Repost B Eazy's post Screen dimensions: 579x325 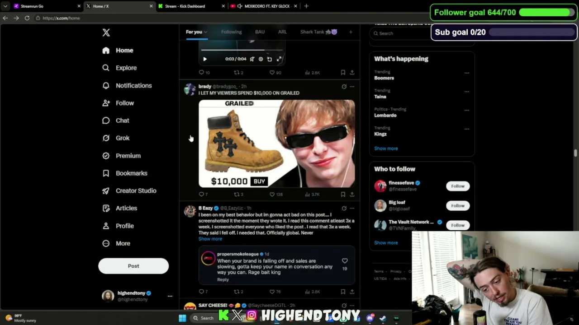click(238, 292)
